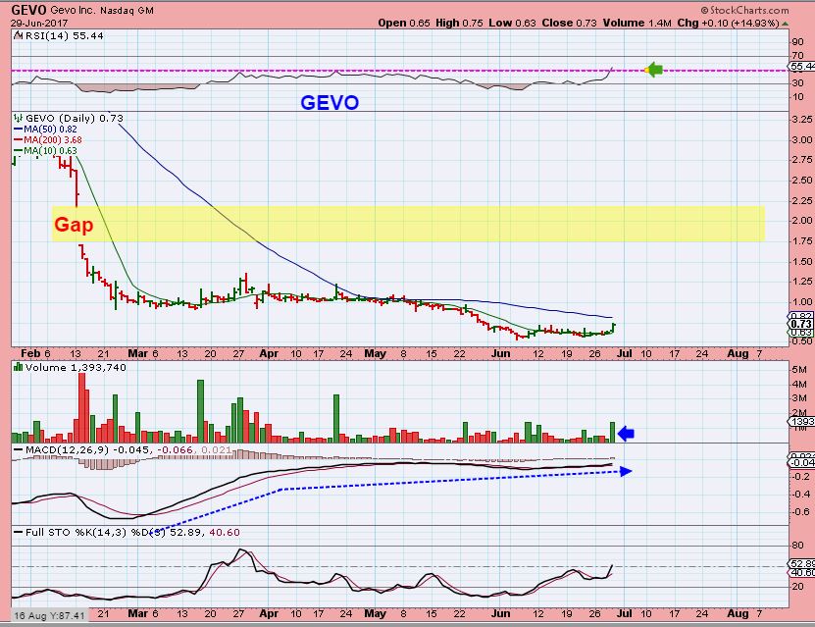Click the 1.25 price axis label
815x627 pixels.
click(x=802, y=282)
